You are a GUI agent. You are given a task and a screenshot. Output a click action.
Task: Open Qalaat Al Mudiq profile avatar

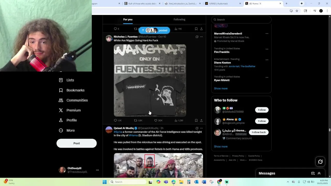coord(109,130)
